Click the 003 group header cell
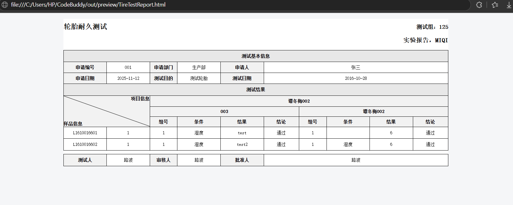 pos(224,111)
